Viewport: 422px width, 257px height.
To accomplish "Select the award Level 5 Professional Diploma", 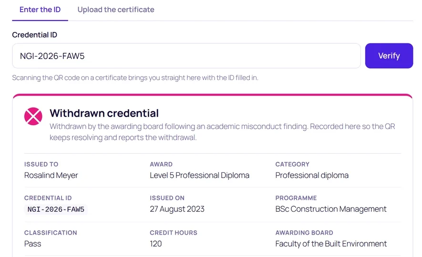I will tap(199, 175).
